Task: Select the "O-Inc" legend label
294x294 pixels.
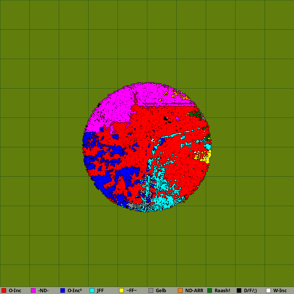Action: [x=15, y=290]
